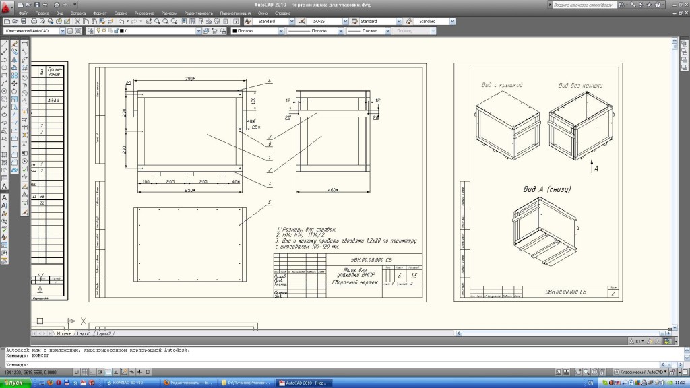The height and width of the screenshot is (388, 690).
Task: Select the Polygon drawing tool
Action: [x=5, y=68]
